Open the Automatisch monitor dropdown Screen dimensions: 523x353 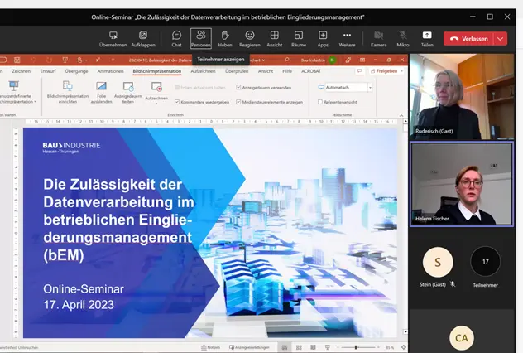(x=370, y=88)
